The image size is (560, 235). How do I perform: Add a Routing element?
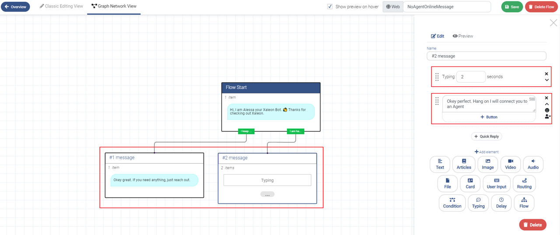coord(524,183)
